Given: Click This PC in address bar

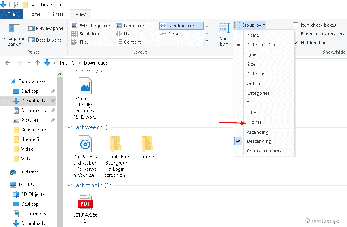Looking at the screenshot, I should [x=67, y=63].
